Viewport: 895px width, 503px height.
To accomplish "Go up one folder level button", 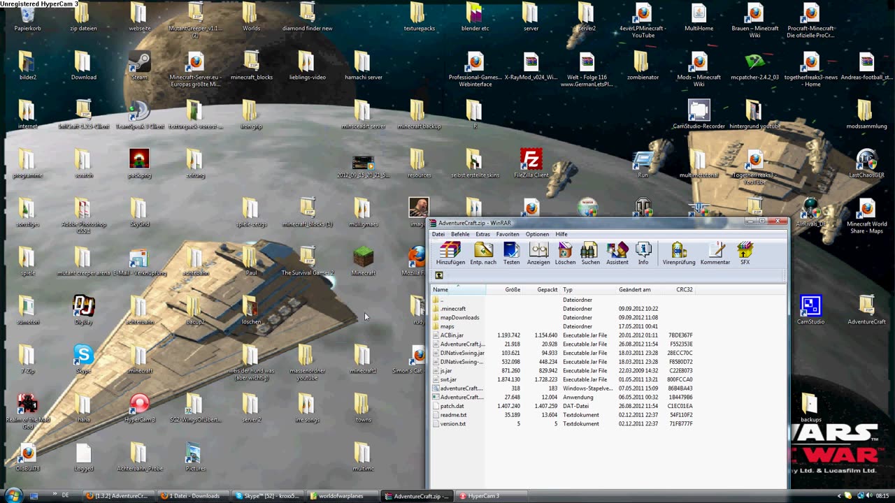I will tap(439, 275).
